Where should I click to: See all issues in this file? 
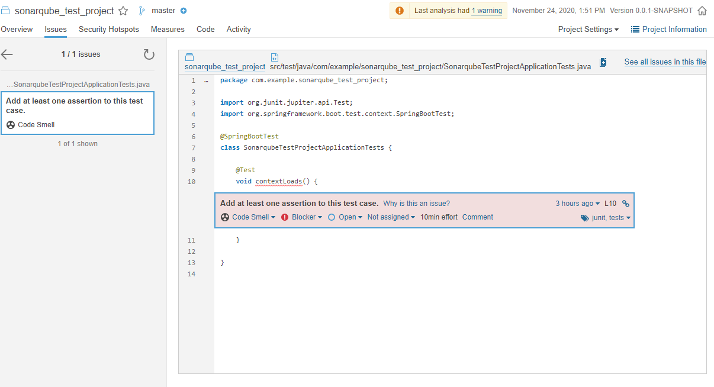coord(665,62)
